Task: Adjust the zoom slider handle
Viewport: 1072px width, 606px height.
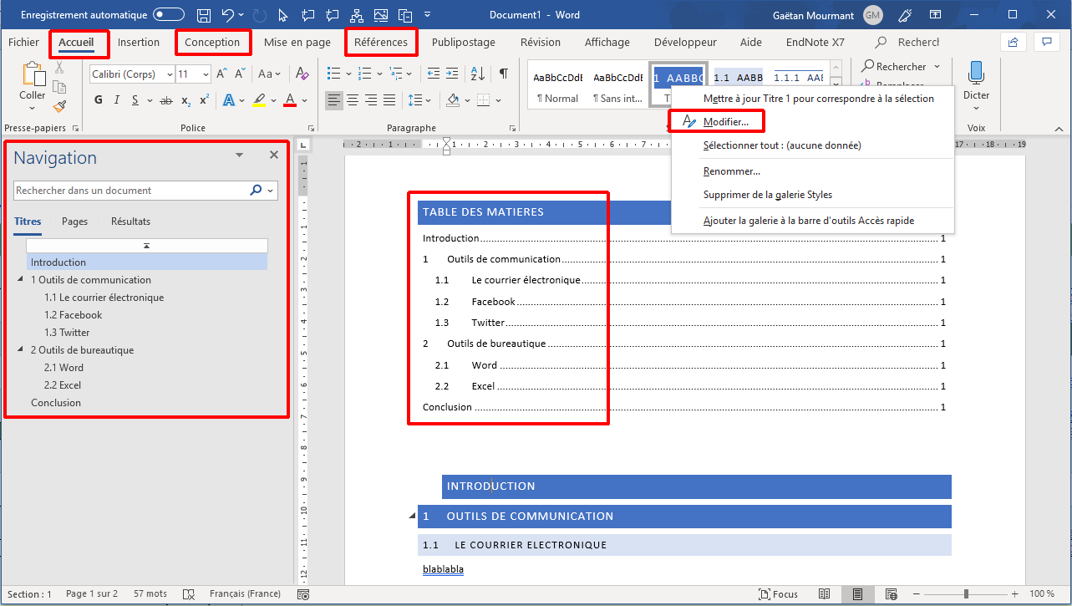Action: tap(966, 594)
